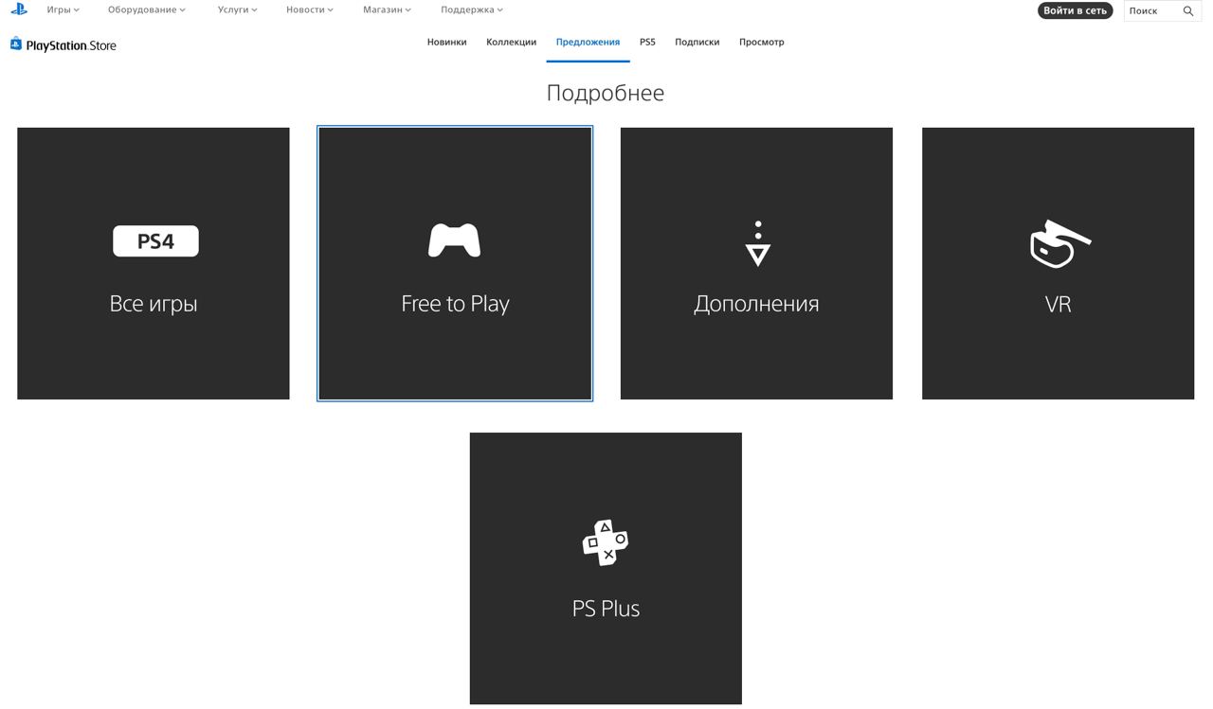Expand the Поддержка dropdown menu
The image size is (1213, 709).
(x=472, y=9)
